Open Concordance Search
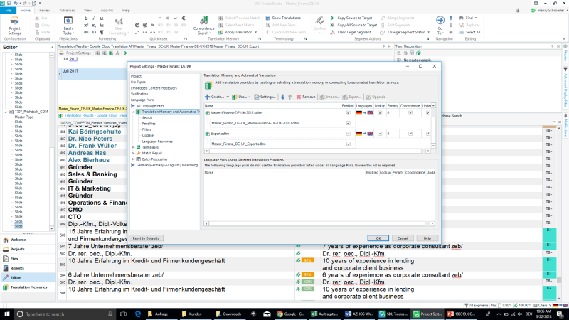Viewport: 569px width, 320px height. [203, 26]
